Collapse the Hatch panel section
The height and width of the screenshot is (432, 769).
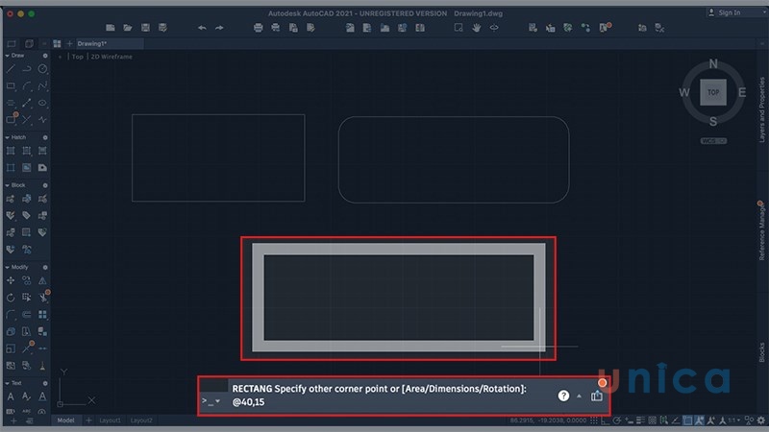point(8,137)
